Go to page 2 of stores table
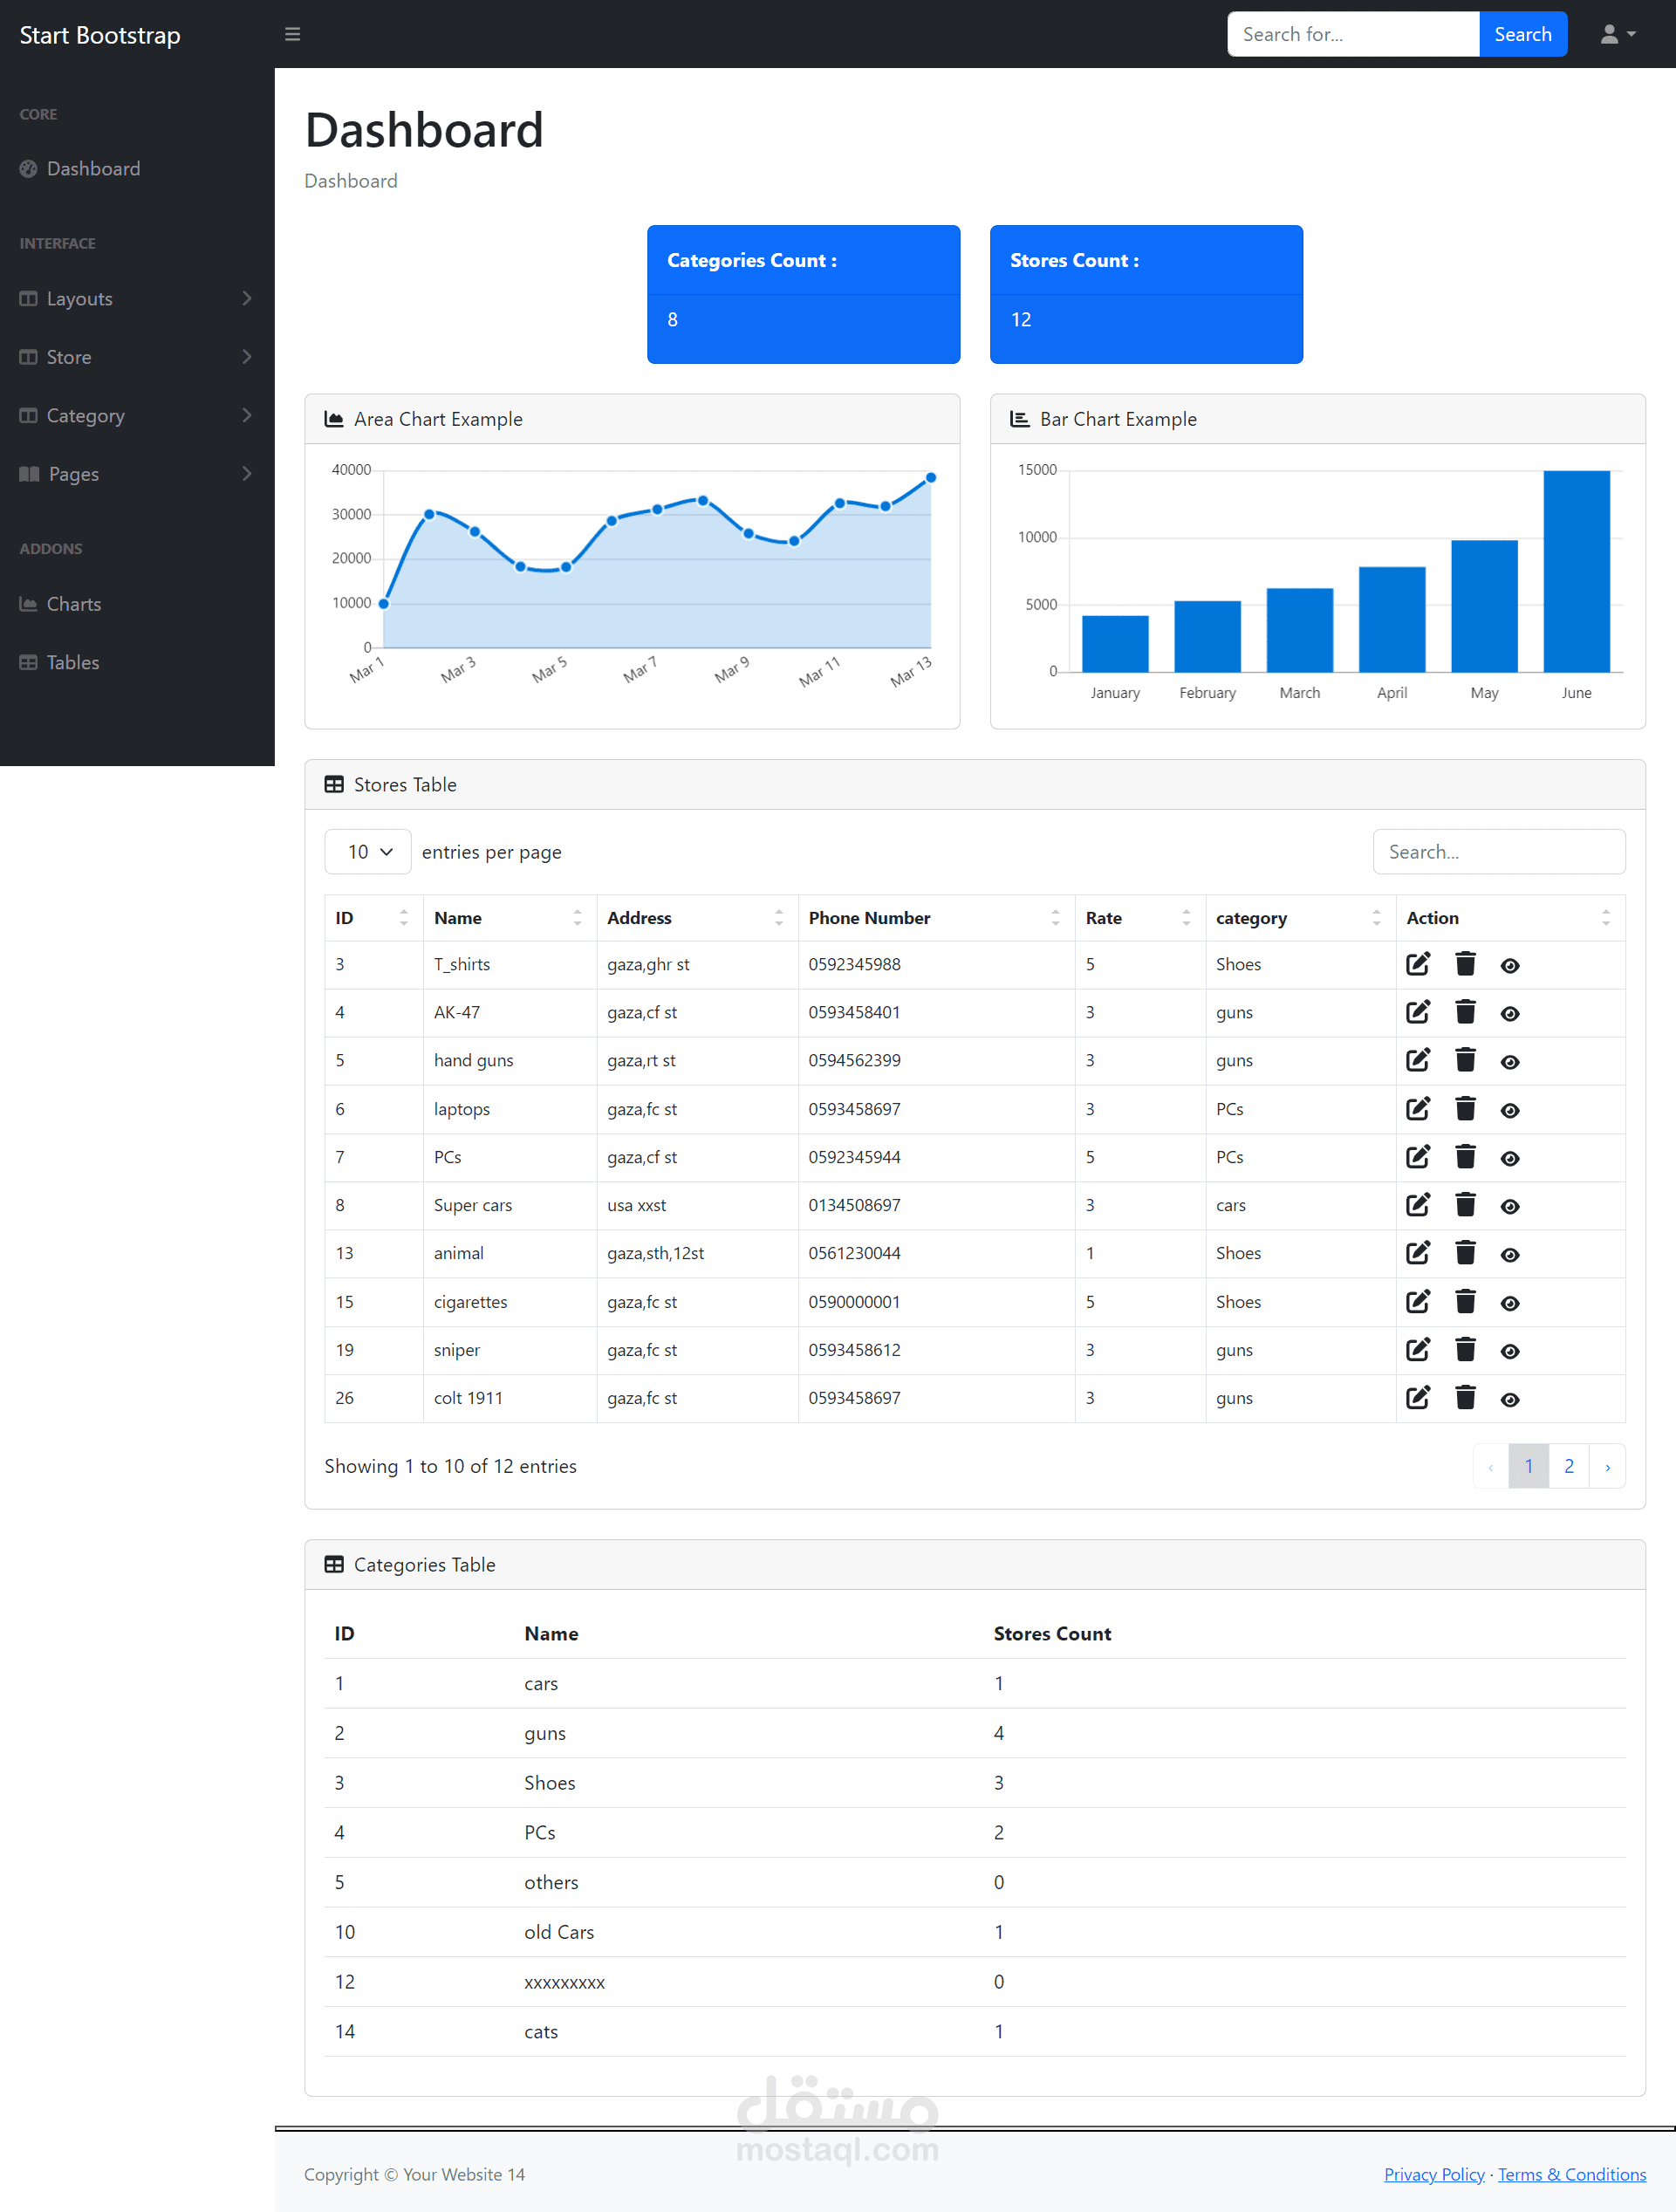This screenshot has width=1676, height=2212. tap(1568, 1466)
